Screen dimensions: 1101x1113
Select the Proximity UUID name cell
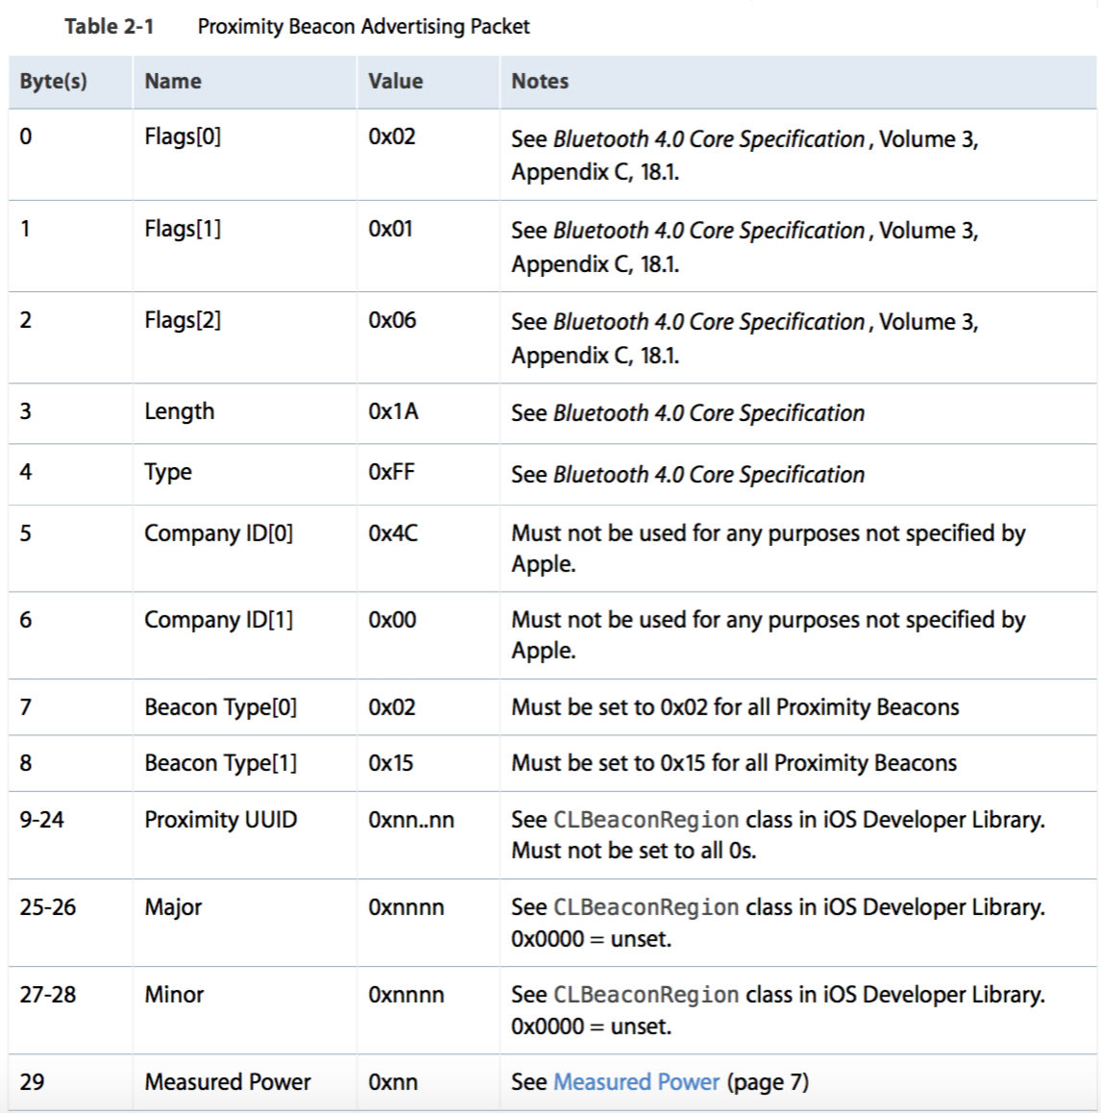(x=221, y=820)
